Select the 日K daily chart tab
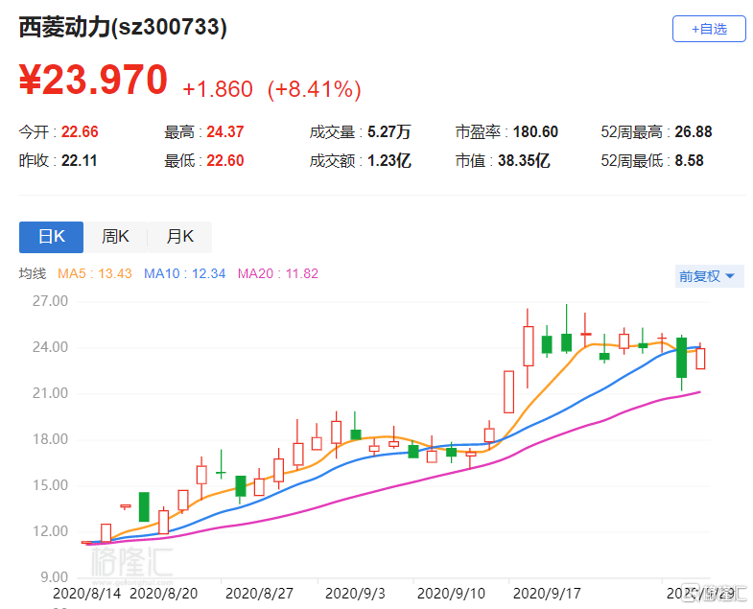 coord(52,237)
